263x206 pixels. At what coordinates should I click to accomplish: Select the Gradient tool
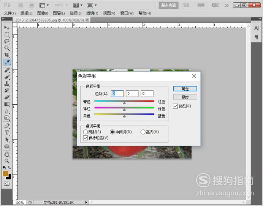pos(7,104)
